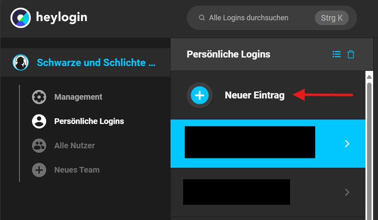Expand the second login entry chevron
The height and width of the screenshot is (220, 378).
tap(347, 192)
